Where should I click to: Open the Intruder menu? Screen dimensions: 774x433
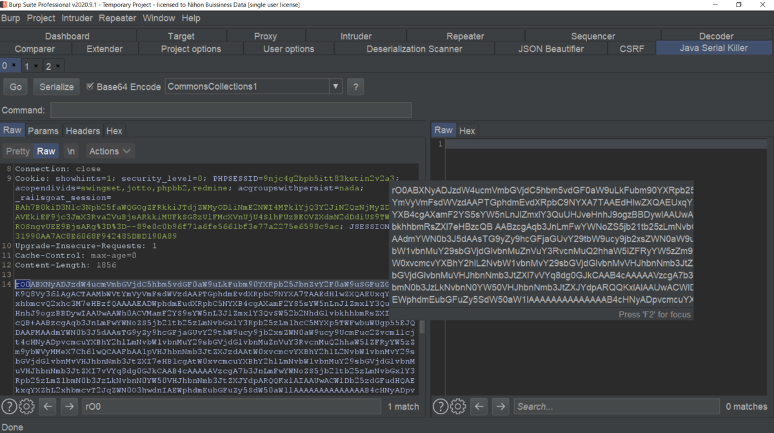tap(77, 18)
